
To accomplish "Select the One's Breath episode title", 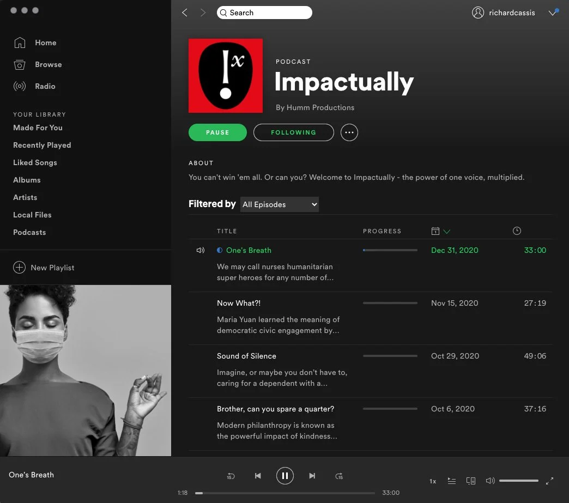I will [x=249, y=251].
